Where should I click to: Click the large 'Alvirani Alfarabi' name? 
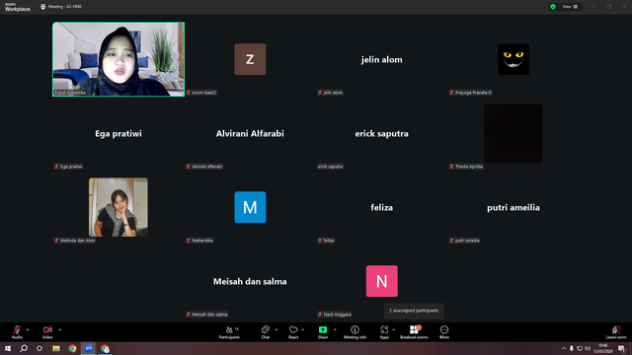click(250, 134)
